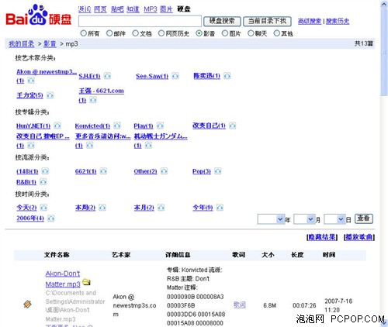Click headphone icon beside 陈奕迅(1)
The image size is (388, 327).
[x=227, y=76]
